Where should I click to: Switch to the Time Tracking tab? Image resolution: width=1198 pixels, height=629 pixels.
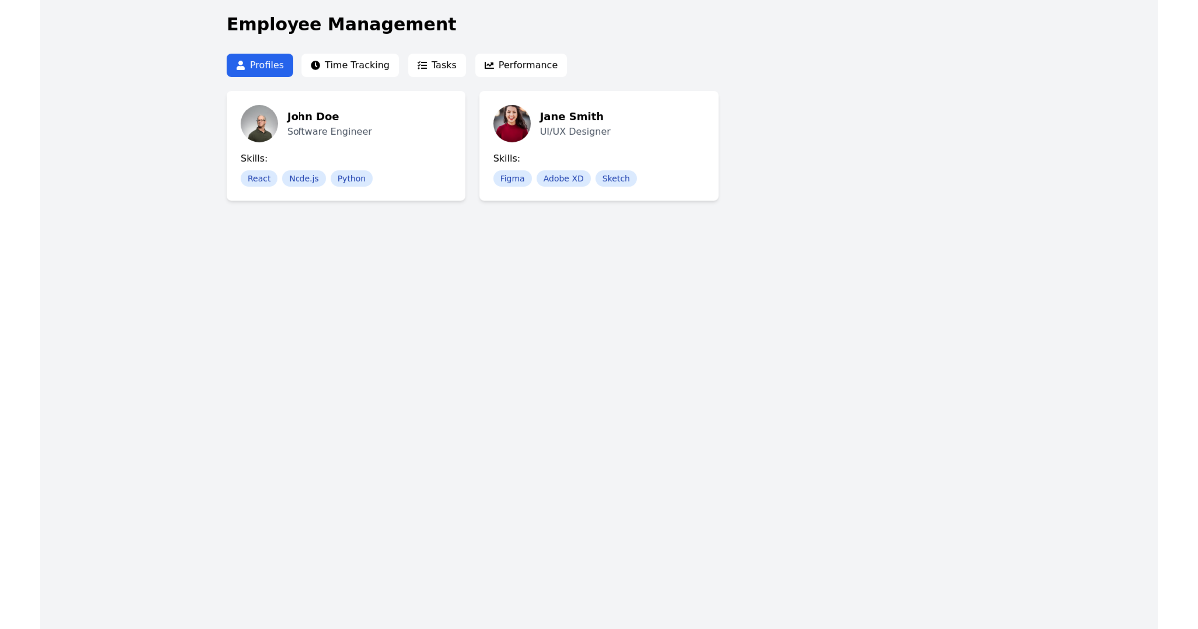coord(350,65)
